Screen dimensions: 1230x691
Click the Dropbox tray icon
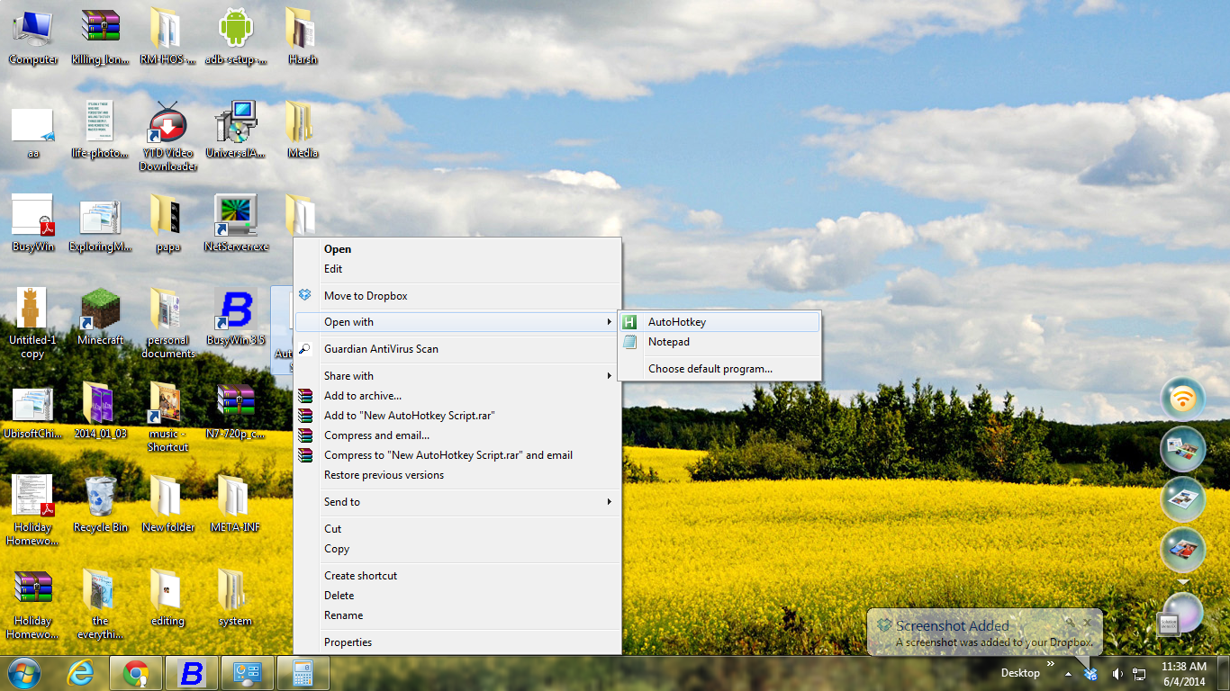tap(1090, 674)
